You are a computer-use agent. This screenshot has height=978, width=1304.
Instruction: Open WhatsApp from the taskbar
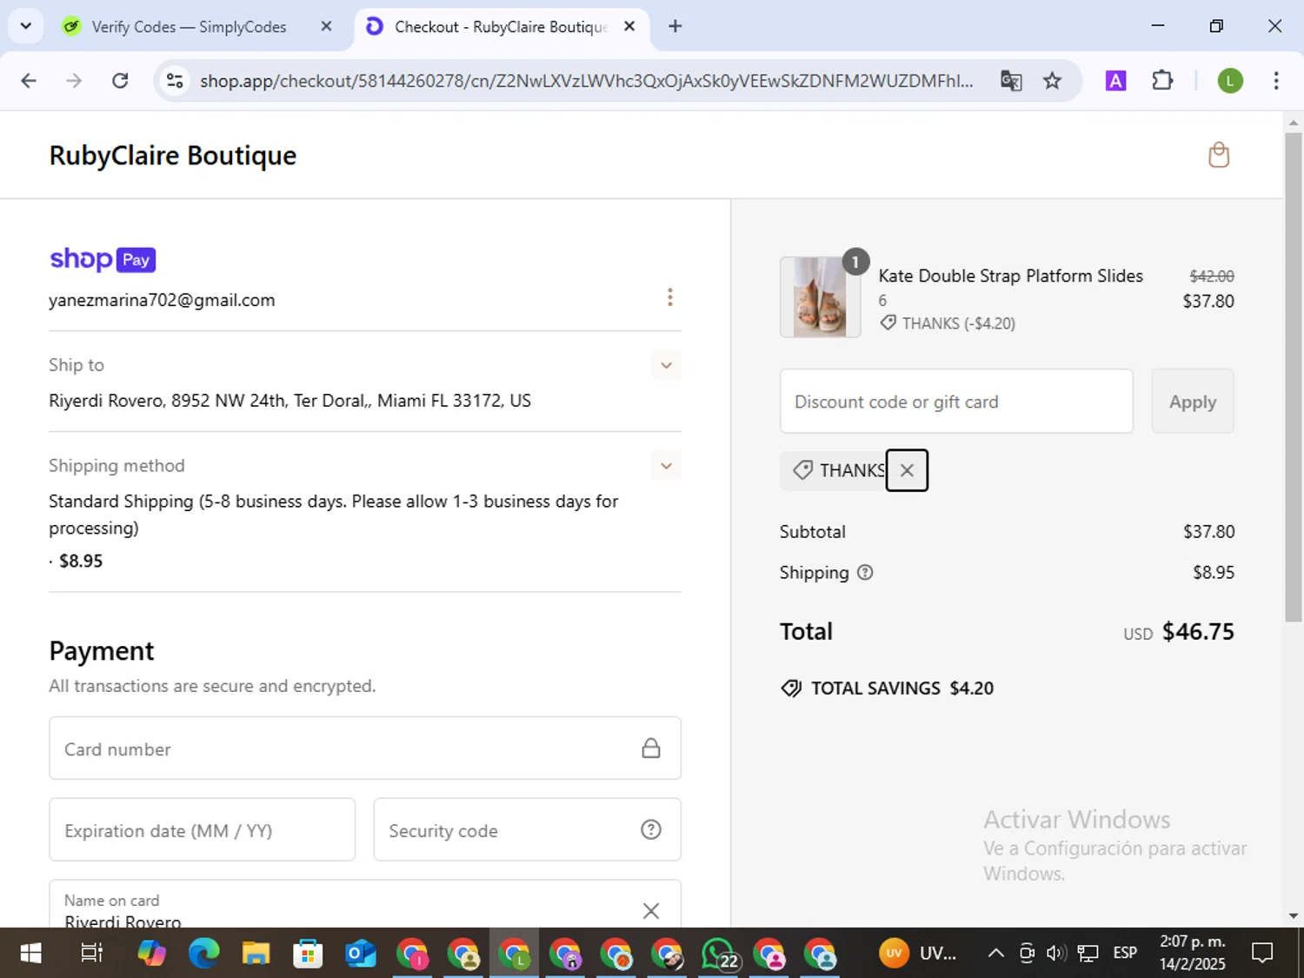[x=719, y=954]
